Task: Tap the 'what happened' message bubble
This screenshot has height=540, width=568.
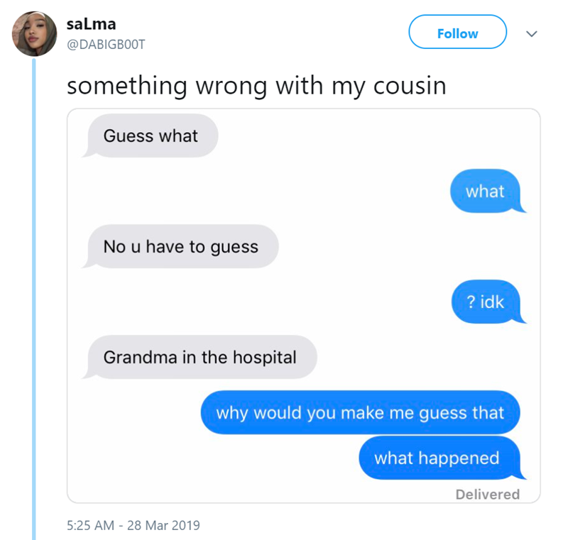Action: 437,458
